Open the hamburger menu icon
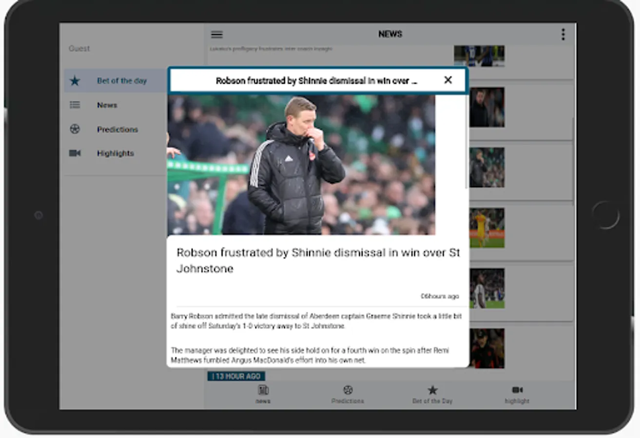Viewport: 640px width, 438px height. tap(217, 34)
